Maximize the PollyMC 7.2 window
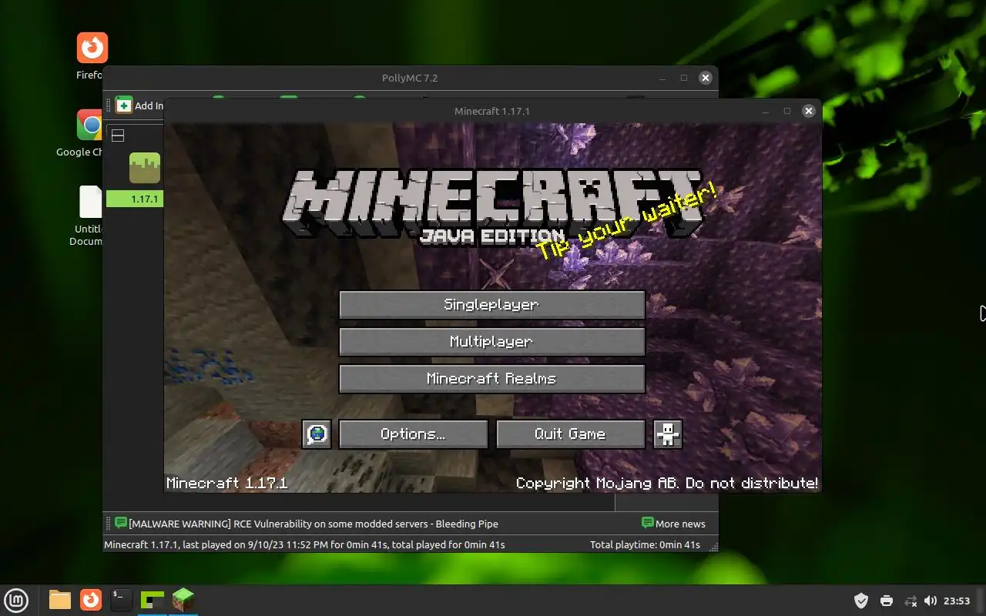Image resolution: width=986 pixels, height=616 pixels. (683, 78)
